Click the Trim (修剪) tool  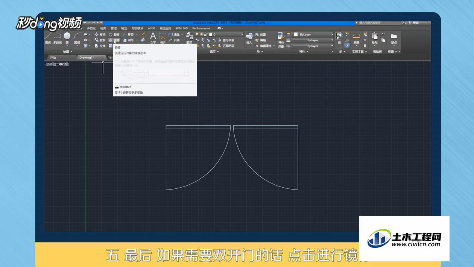coord(128,34)
